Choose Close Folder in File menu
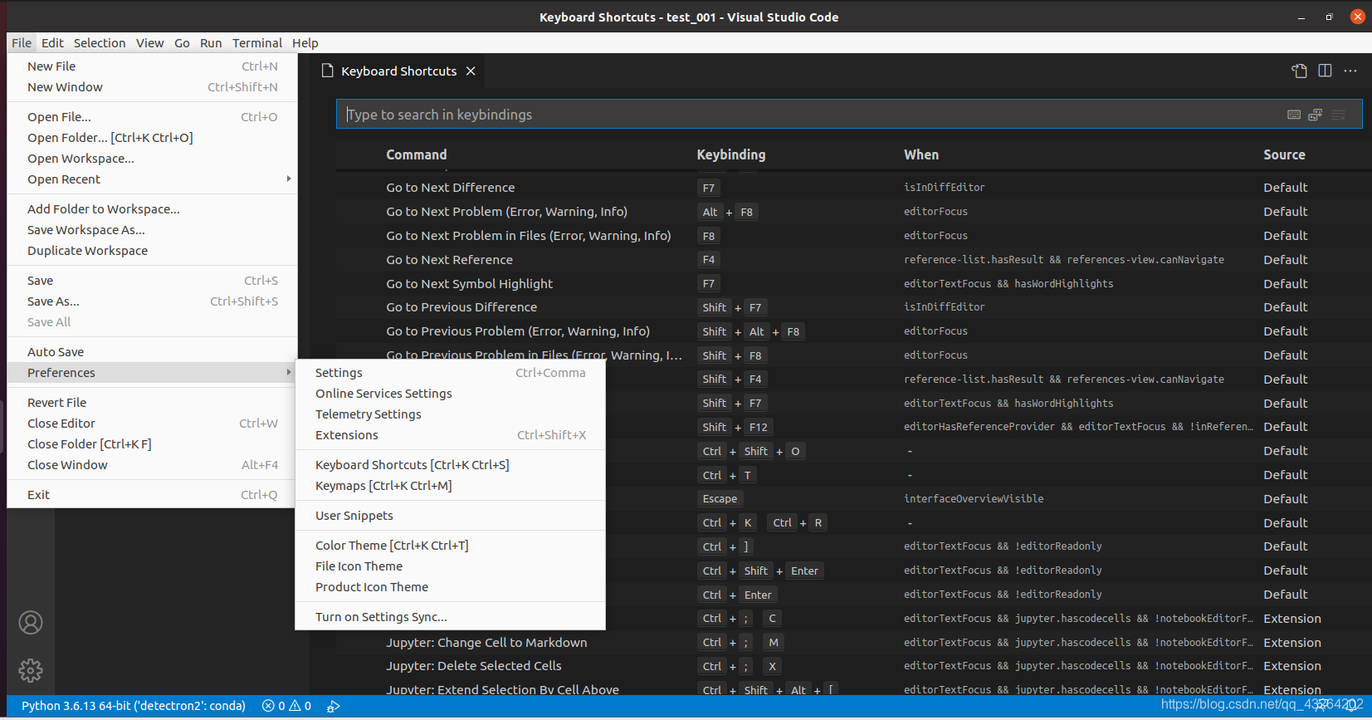This screenshot has width=1372, height=720. click(152, 444)
